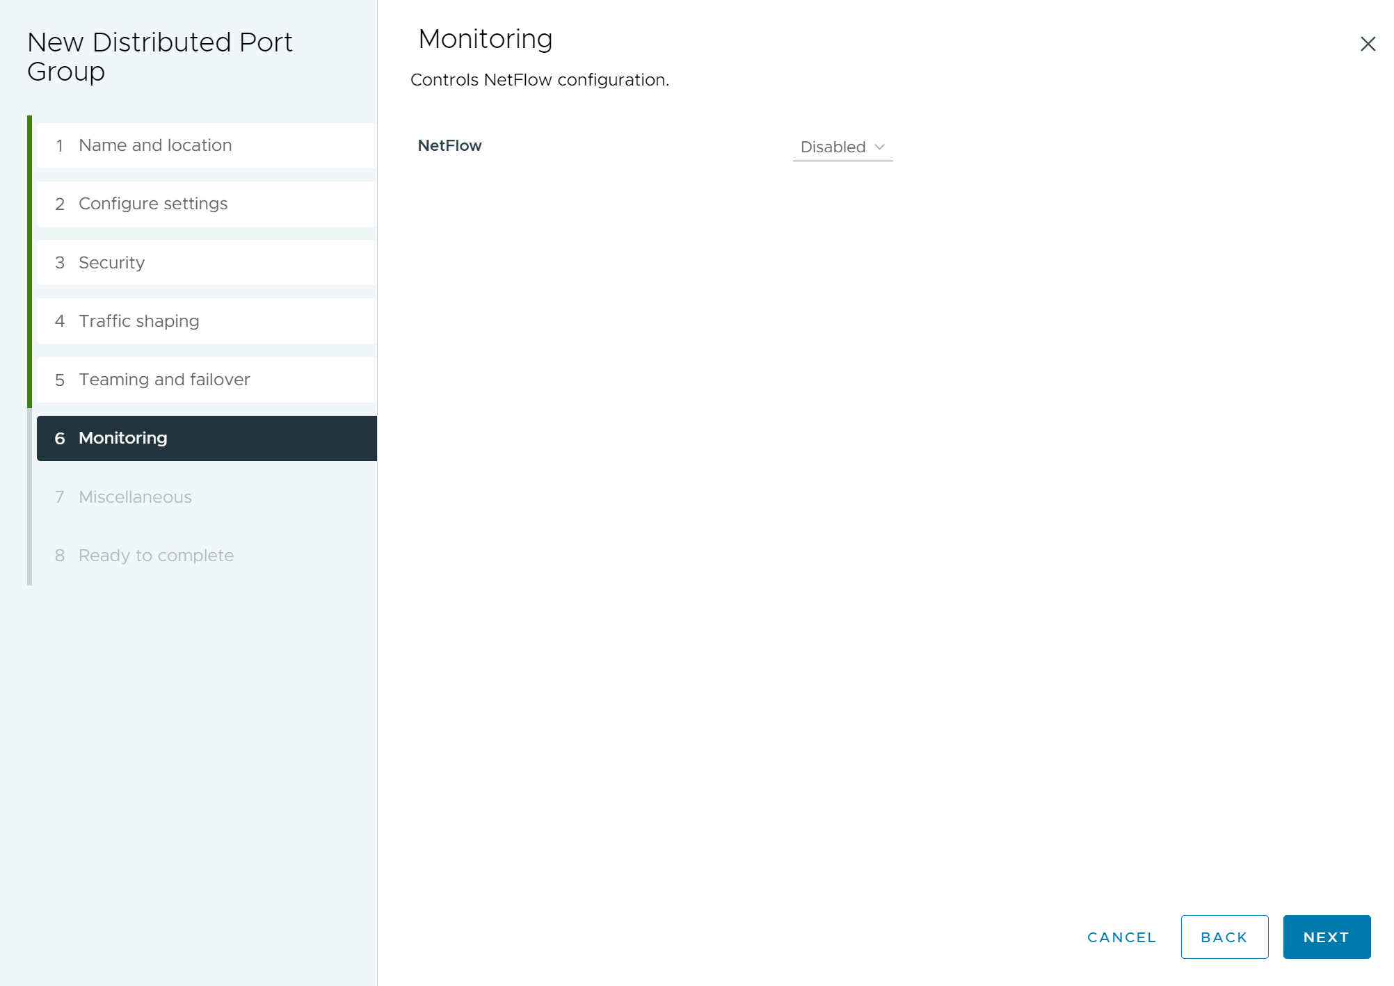The width and height of the screenshot is (1394, 986).
Task: Toggle NetFlow from Disabled to Enabled
Action: [842, 147]
